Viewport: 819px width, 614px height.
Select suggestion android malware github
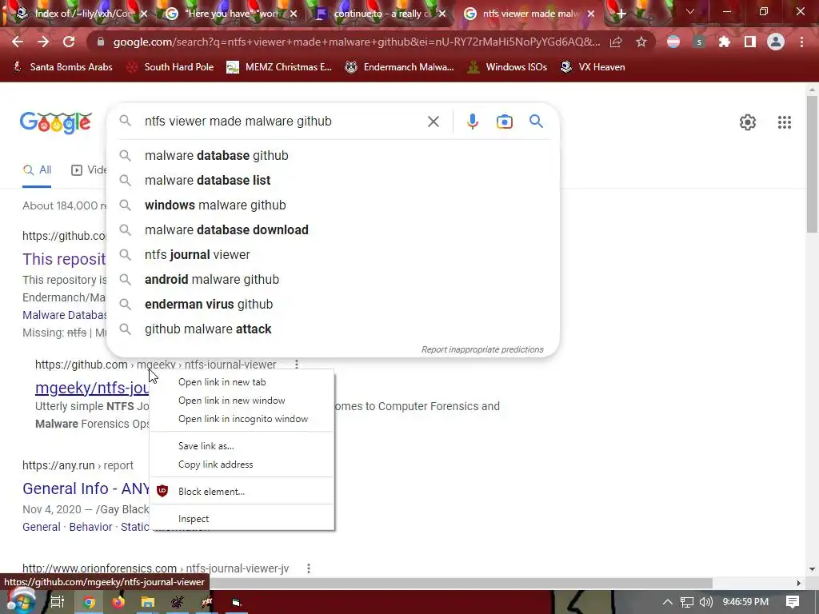click(333, 279)
